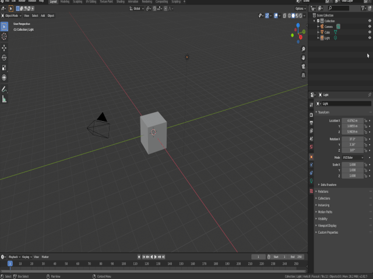Enable solid viewport shading
Screen dimensions: 373x279
293,16
